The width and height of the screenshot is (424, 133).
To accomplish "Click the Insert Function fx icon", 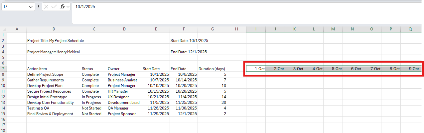I will [x=62, y=7].
